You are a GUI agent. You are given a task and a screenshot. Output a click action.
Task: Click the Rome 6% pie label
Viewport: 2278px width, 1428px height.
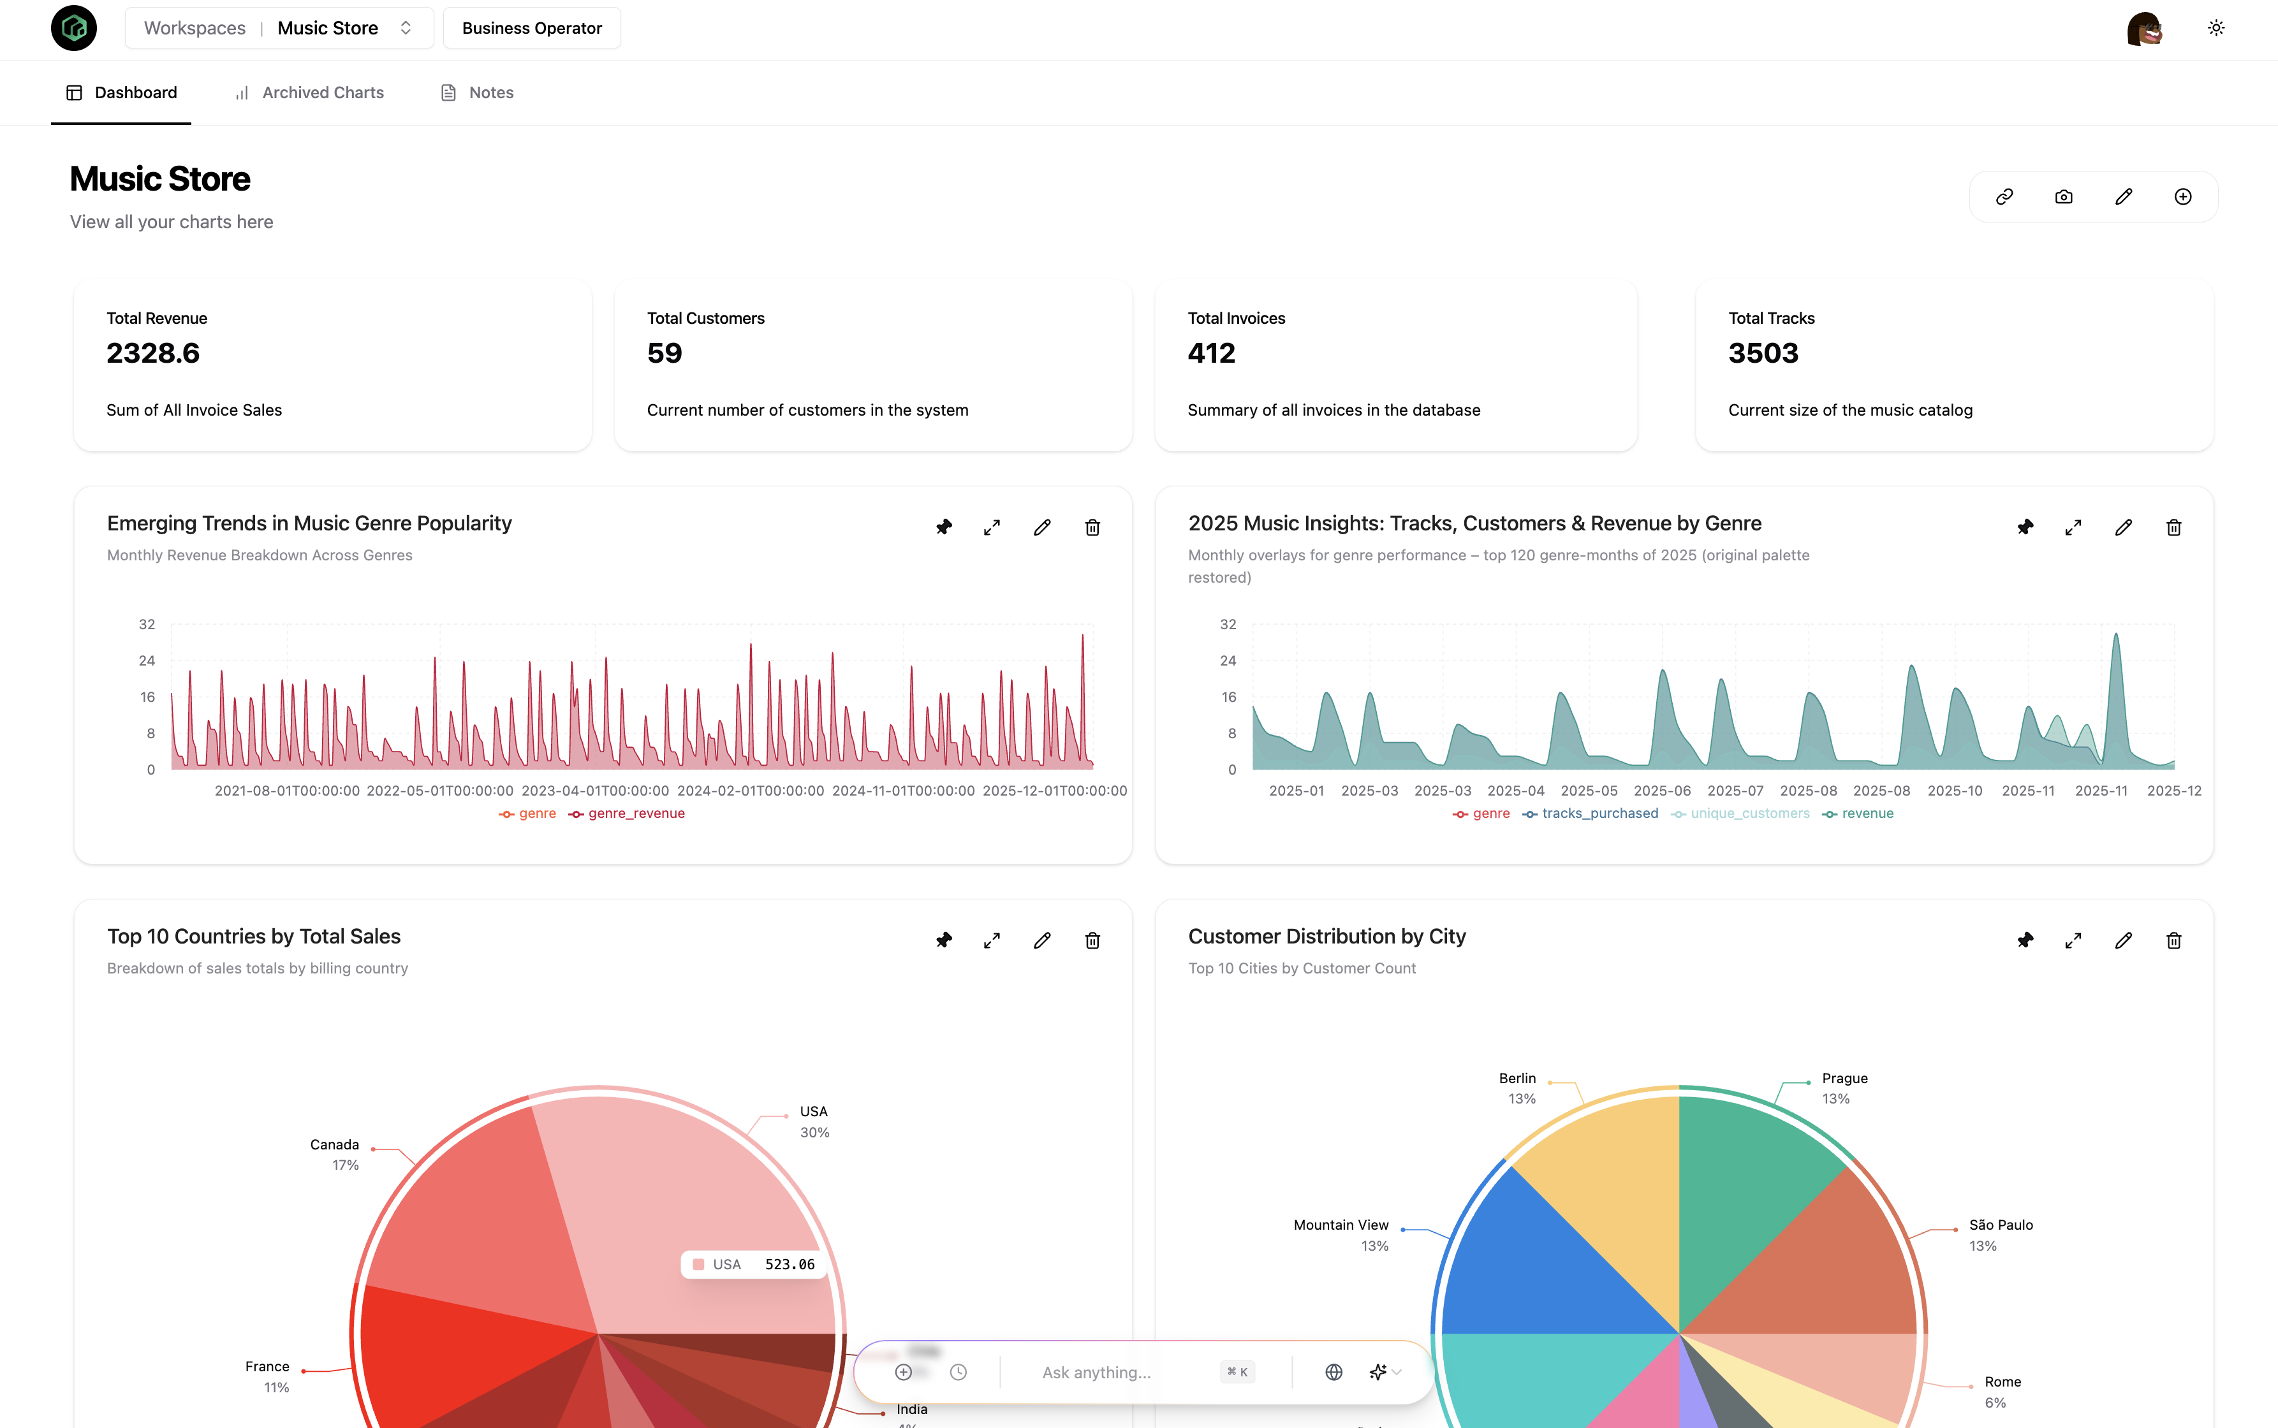coord(2001,1392)
